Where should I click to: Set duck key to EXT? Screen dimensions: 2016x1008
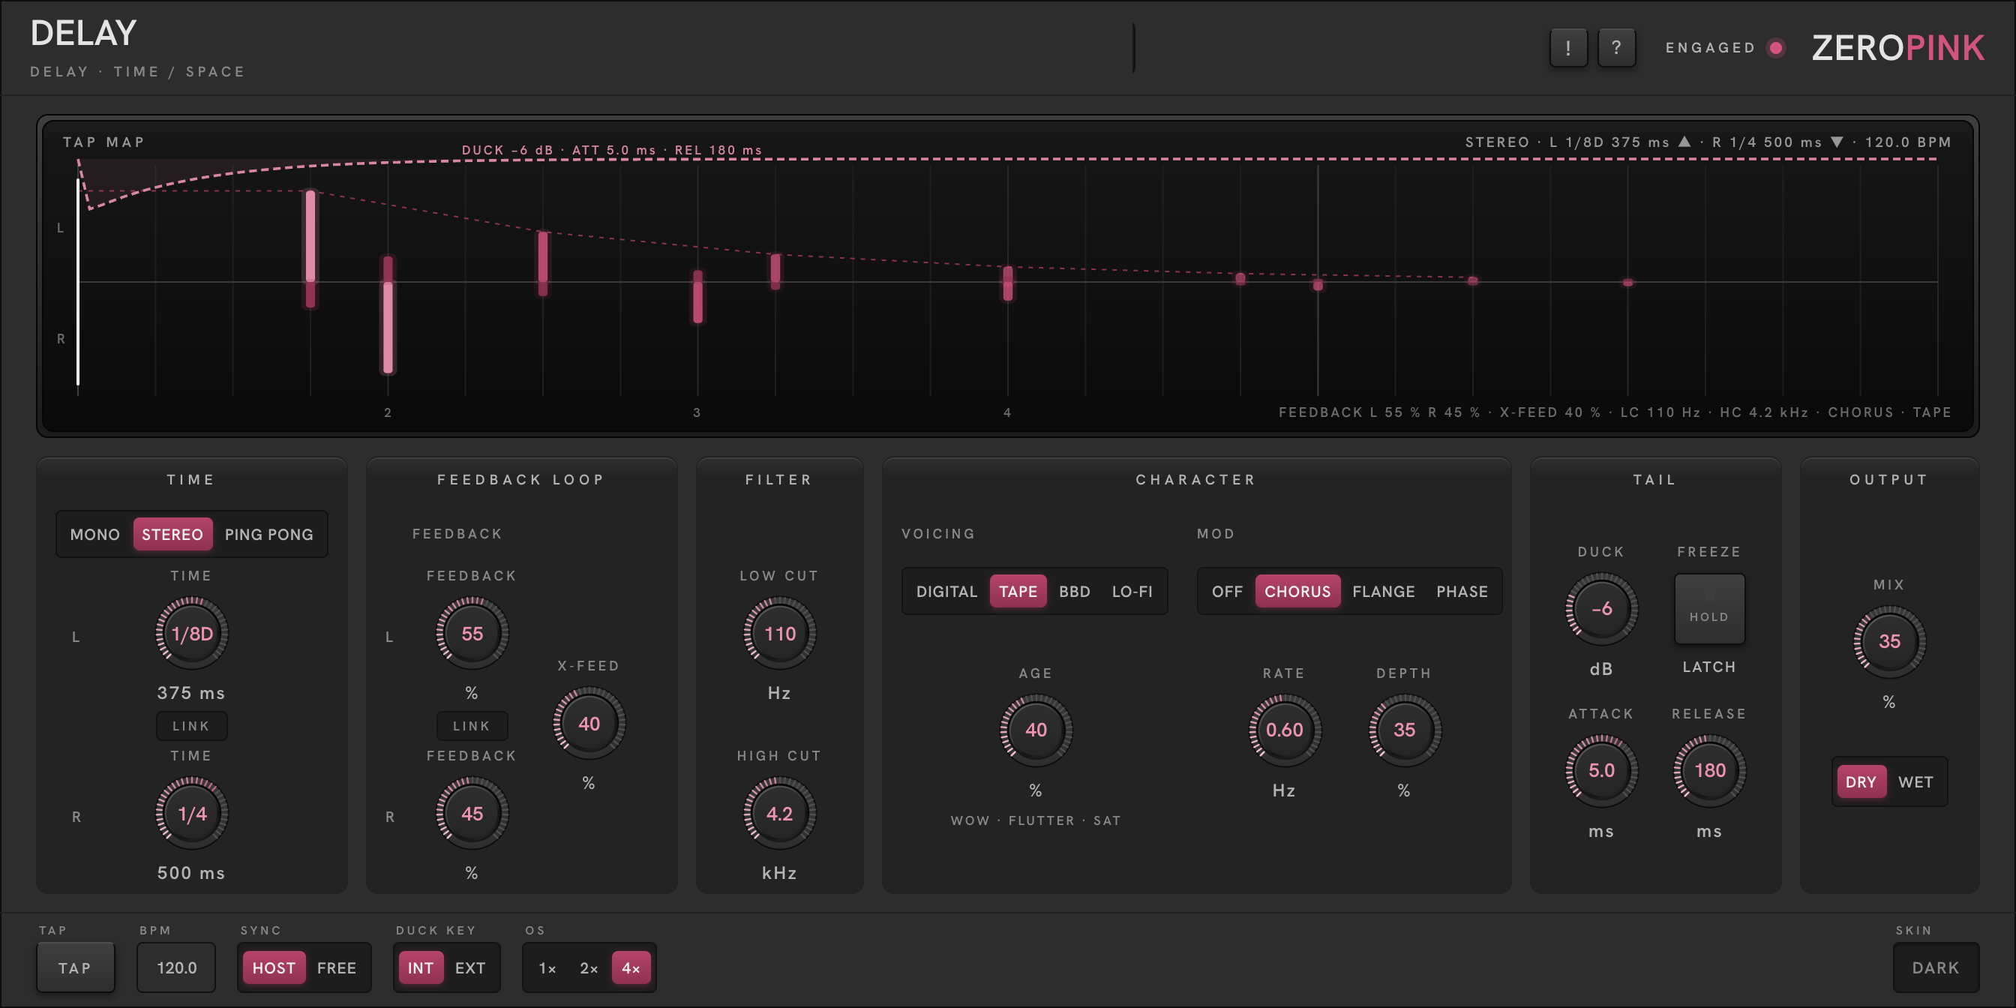(x=470, y=968)
